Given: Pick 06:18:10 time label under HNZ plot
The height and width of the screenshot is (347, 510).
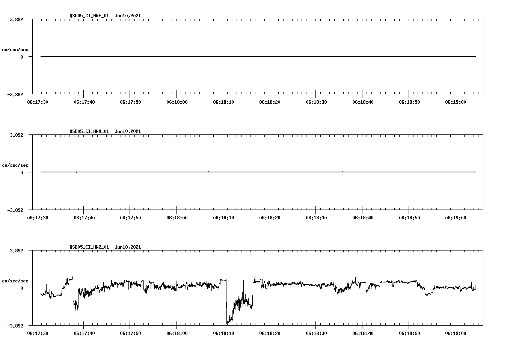Looking at the screenshot, I should click(223, 333).
